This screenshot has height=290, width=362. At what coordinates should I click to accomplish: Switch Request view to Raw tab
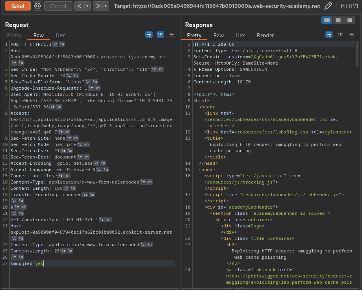coord(38,35)
